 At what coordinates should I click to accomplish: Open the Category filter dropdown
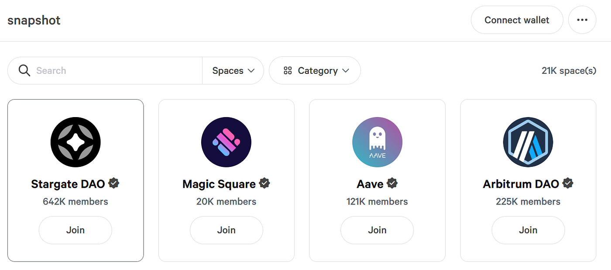(x=315, y=70)
